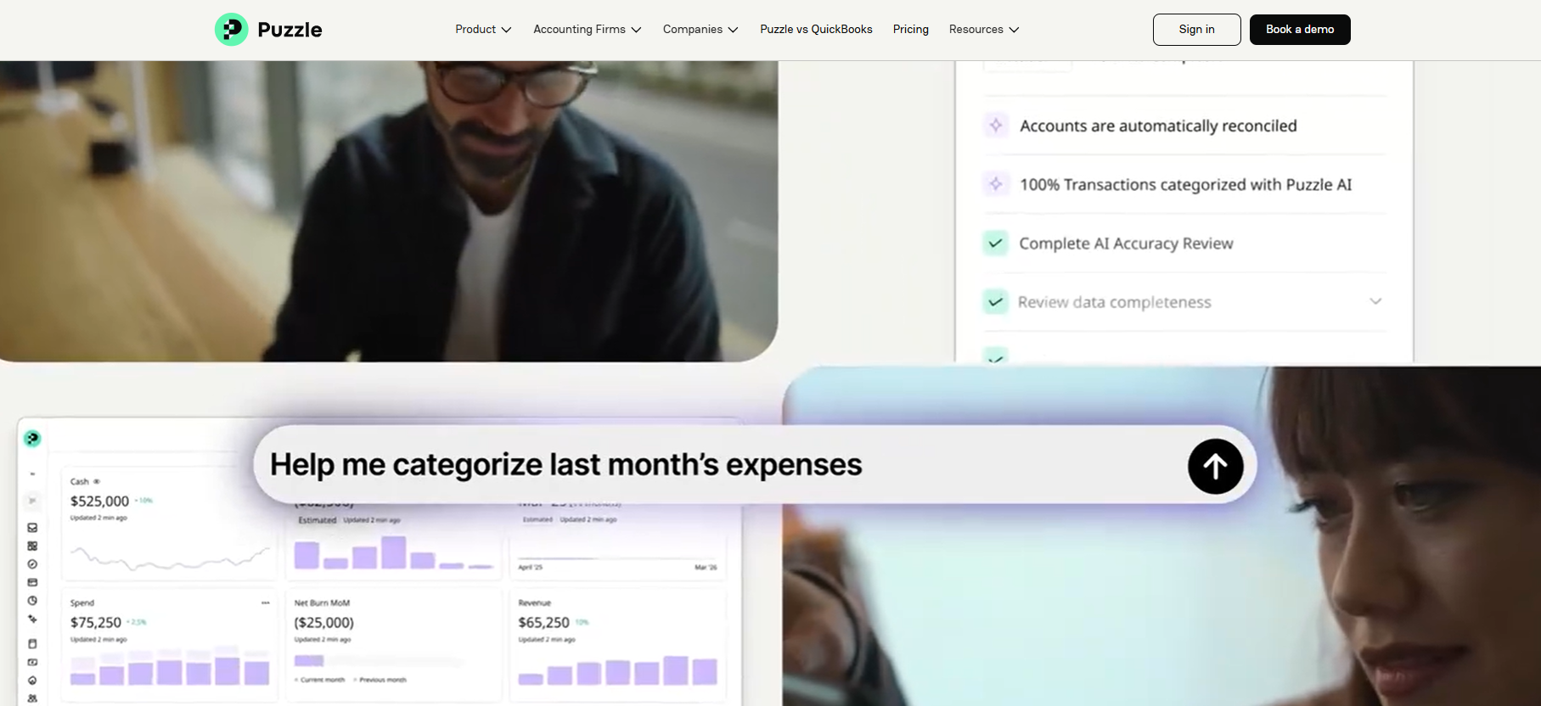The width and height of the screenshot is (1541, 706).
Task: Open the credit card icon in the sidebar
Action: point(32,583)
